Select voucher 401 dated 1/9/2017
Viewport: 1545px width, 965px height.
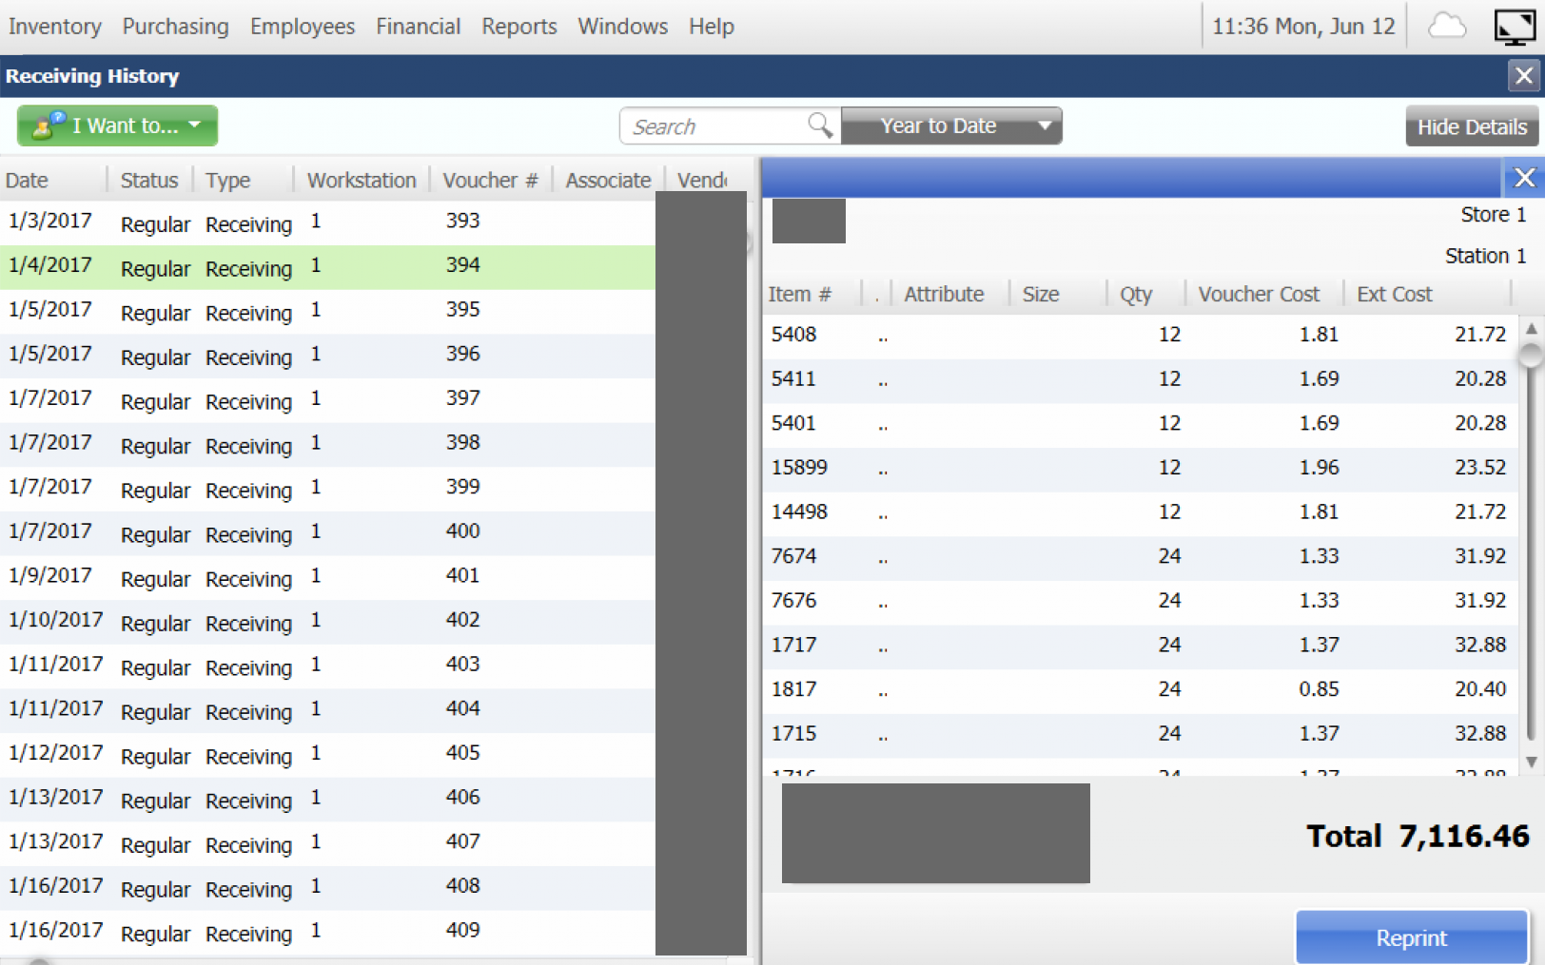point(327,577)
